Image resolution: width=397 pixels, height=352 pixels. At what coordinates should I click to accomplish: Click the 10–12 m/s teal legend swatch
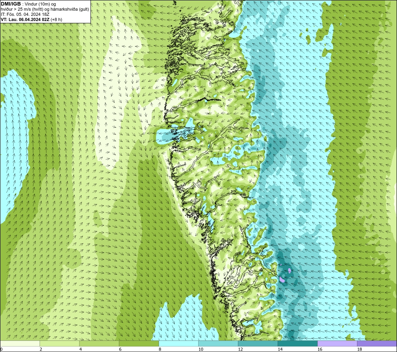point(218,344)
